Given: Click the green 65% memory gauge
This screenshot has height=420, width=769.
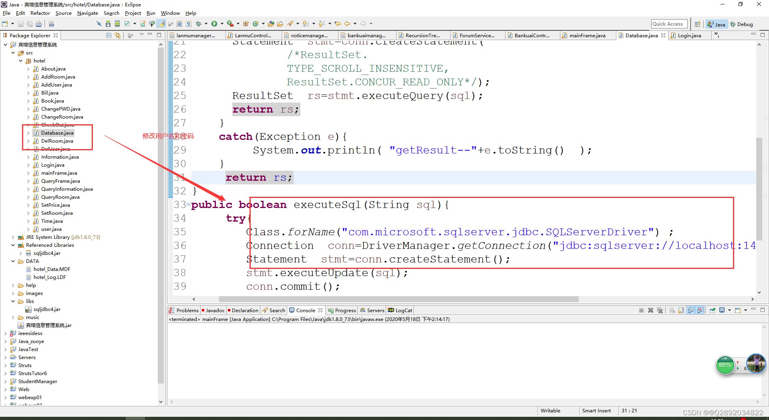Looking at the screenshot, I should click(x=725, y=365).
